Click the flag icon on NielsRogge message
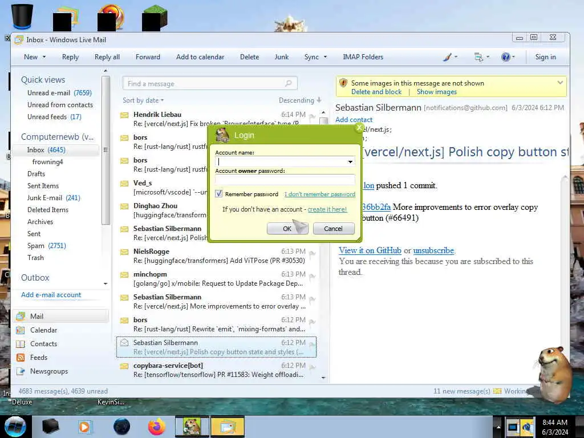 coord(313,254)
